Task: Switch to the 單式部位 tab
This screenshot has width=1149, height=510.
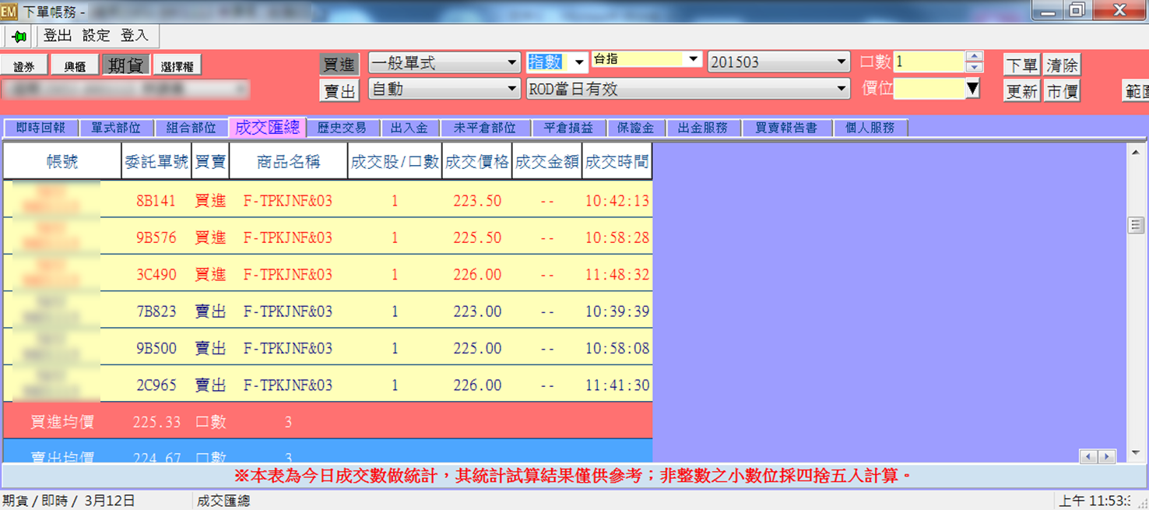Action: [x=116, y=128]
